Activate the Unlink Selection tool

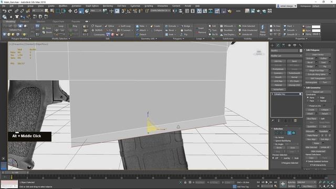pyautogui.click(x=22, y=11)
